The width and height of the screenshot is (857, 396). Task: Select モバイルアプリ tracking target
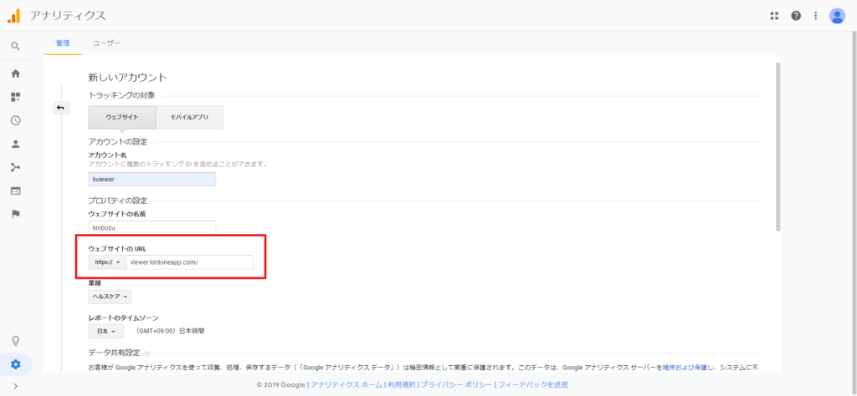coord(189,117)
